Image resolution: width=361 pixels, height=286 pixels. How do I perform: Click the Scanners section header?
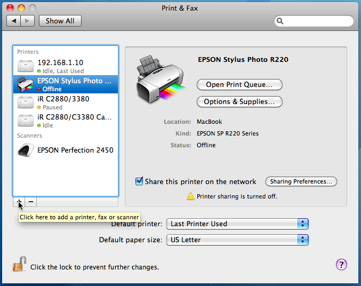29,136
